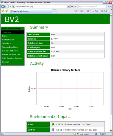
Task: Click the 100% zoom level button
Action: tap(103, 134)
